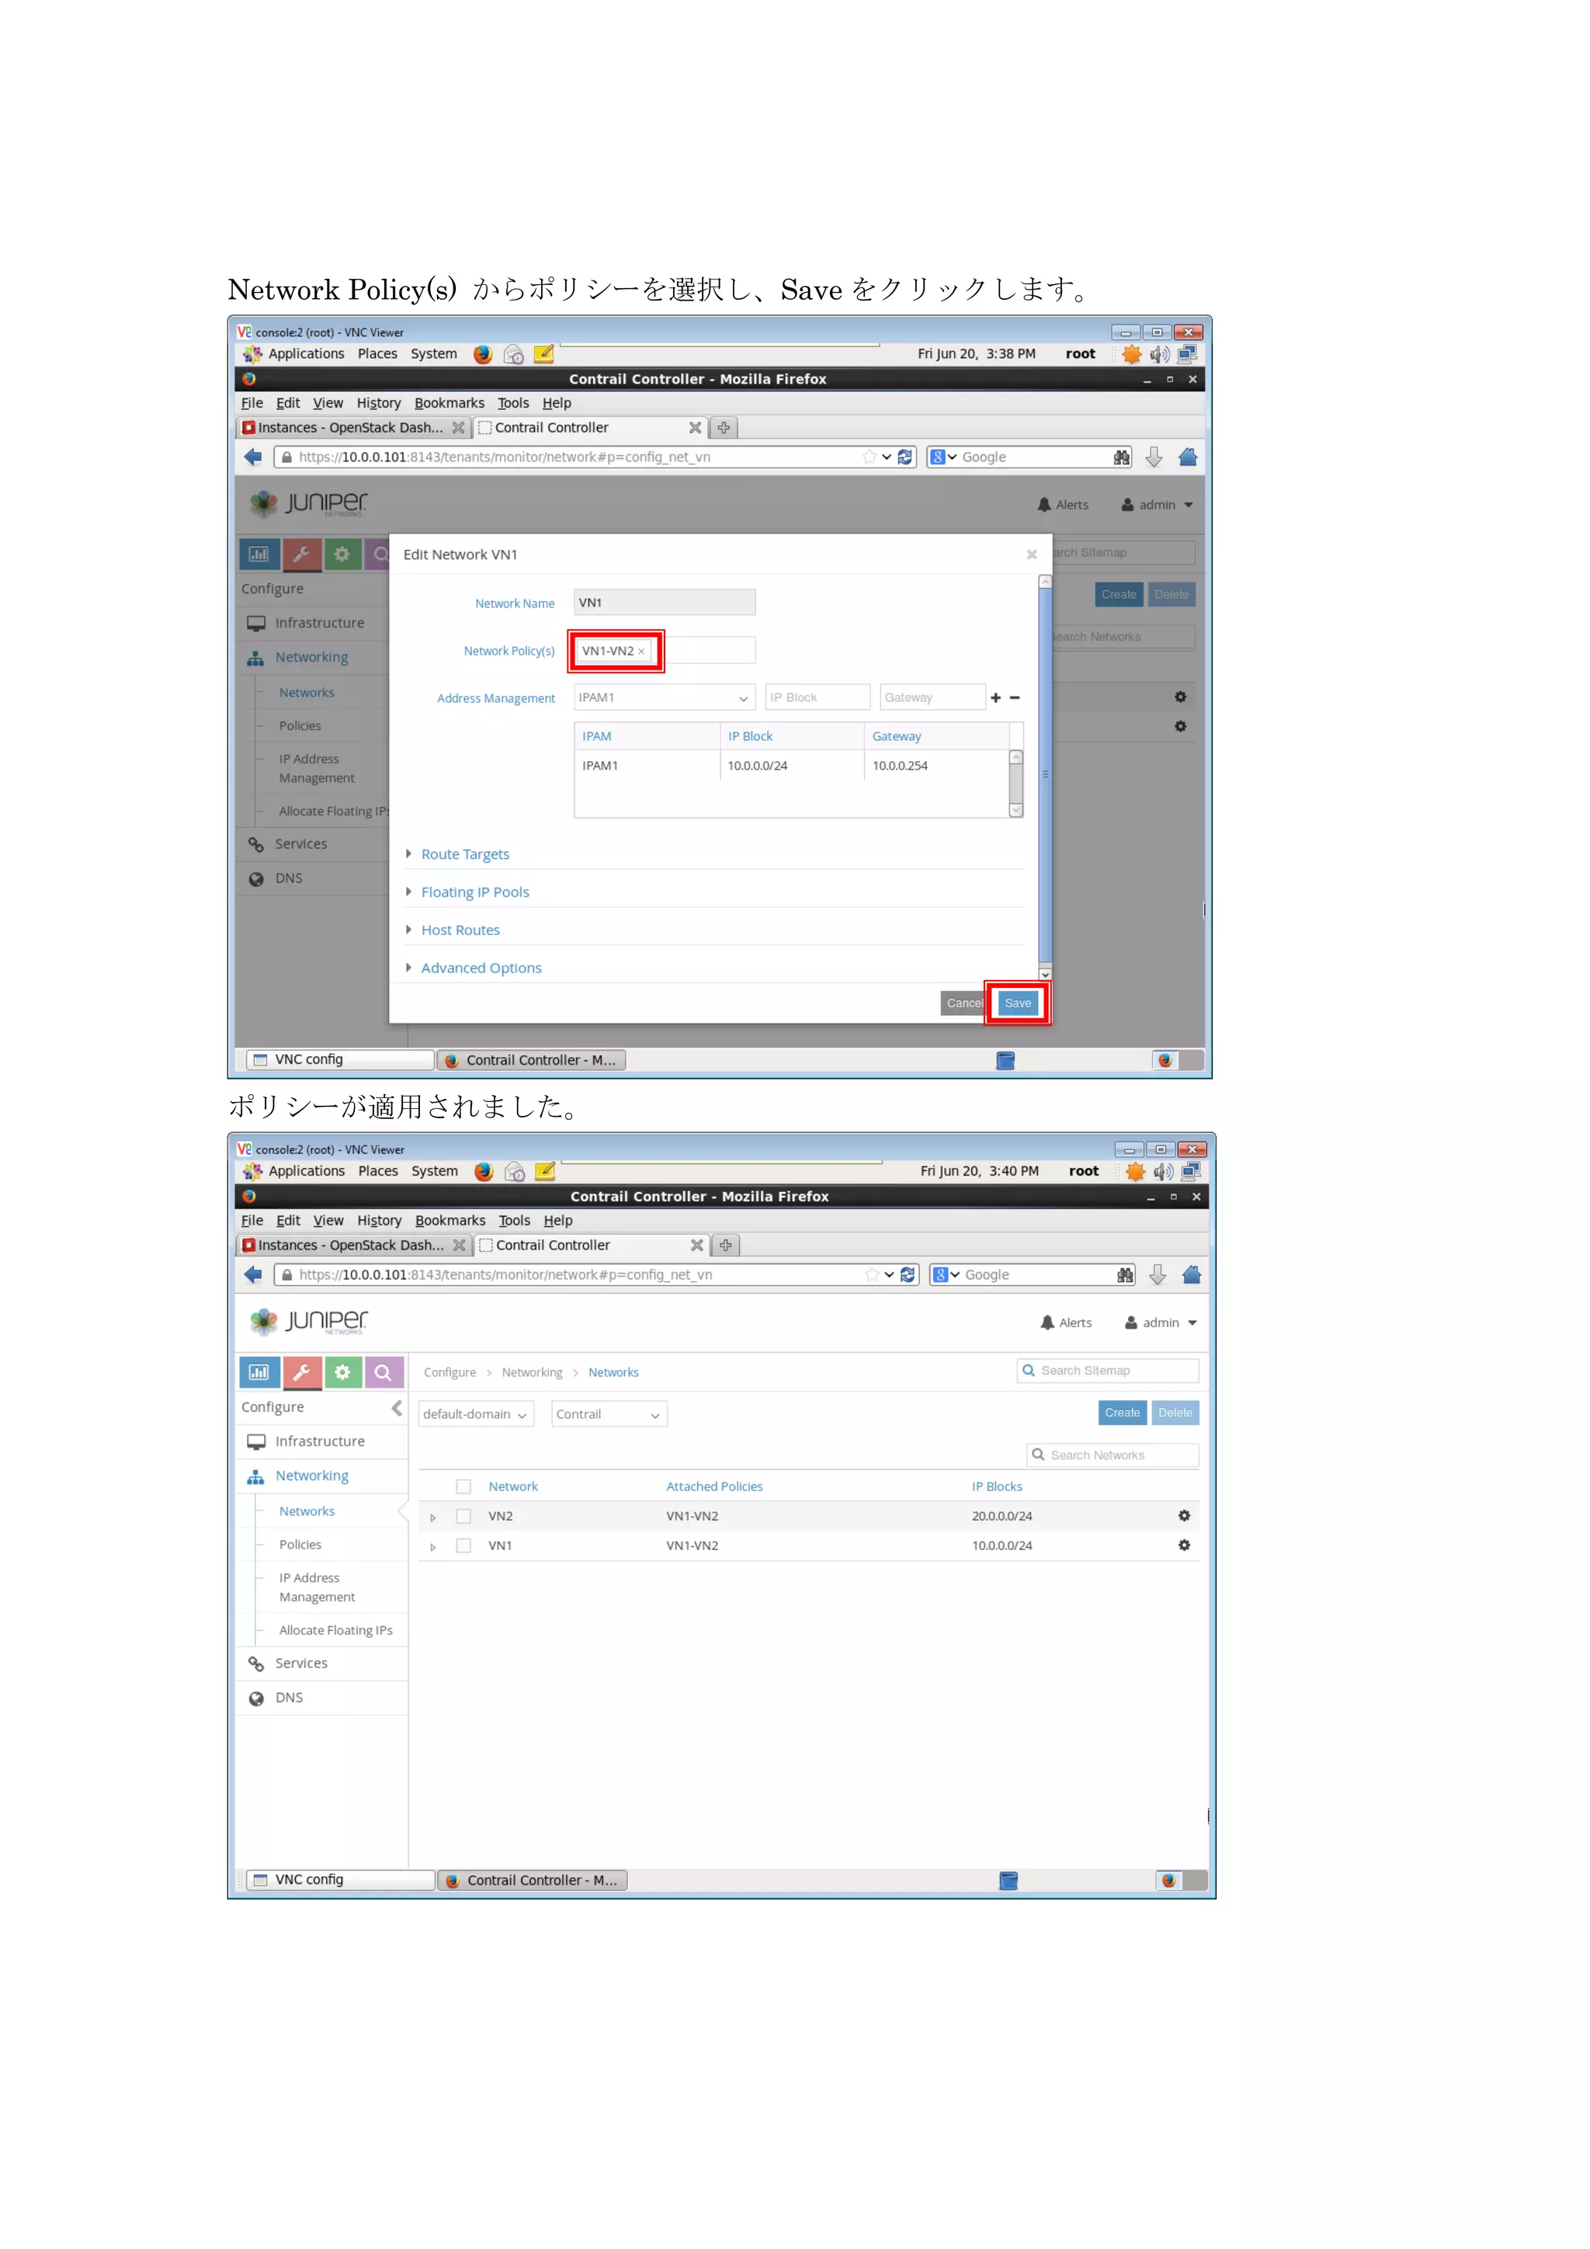
Task: Open the gear menu for the VN2 row
Action: click(1184, 1515)
